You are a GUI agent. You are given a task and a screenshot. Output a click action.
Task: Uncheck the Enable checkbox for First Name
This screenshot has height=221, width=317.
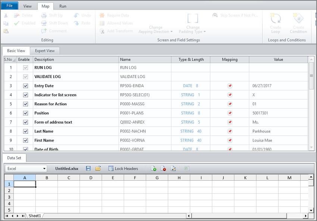point(25,140)
